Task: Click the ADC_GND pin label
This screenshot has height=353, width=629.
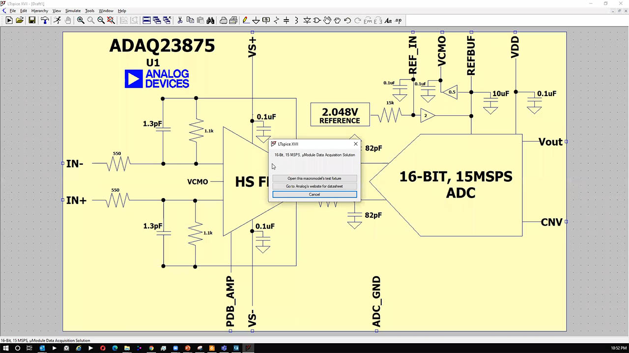Action: click(x=376, y=302)
